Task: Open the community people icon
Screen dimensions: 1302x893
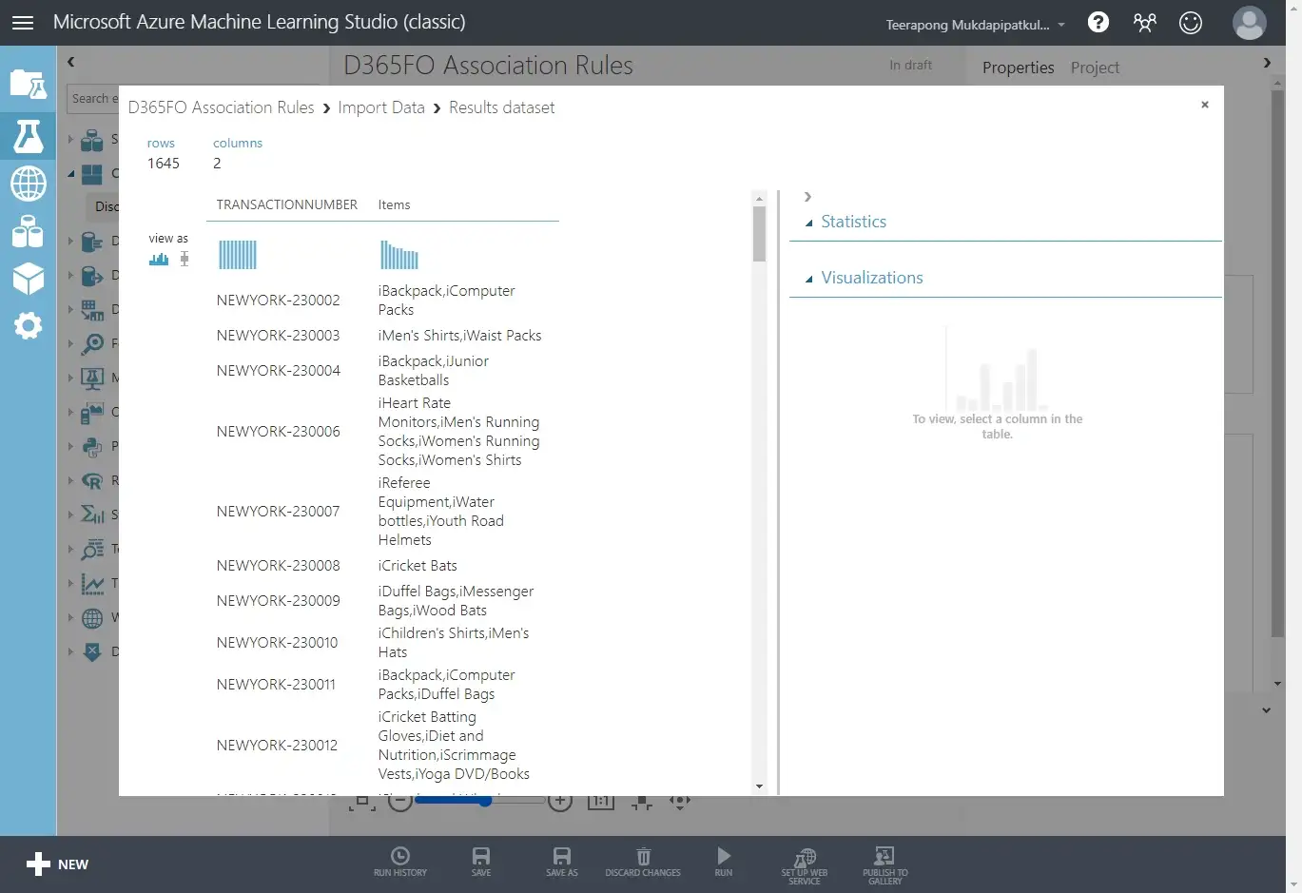Action: pos(1145,22)
